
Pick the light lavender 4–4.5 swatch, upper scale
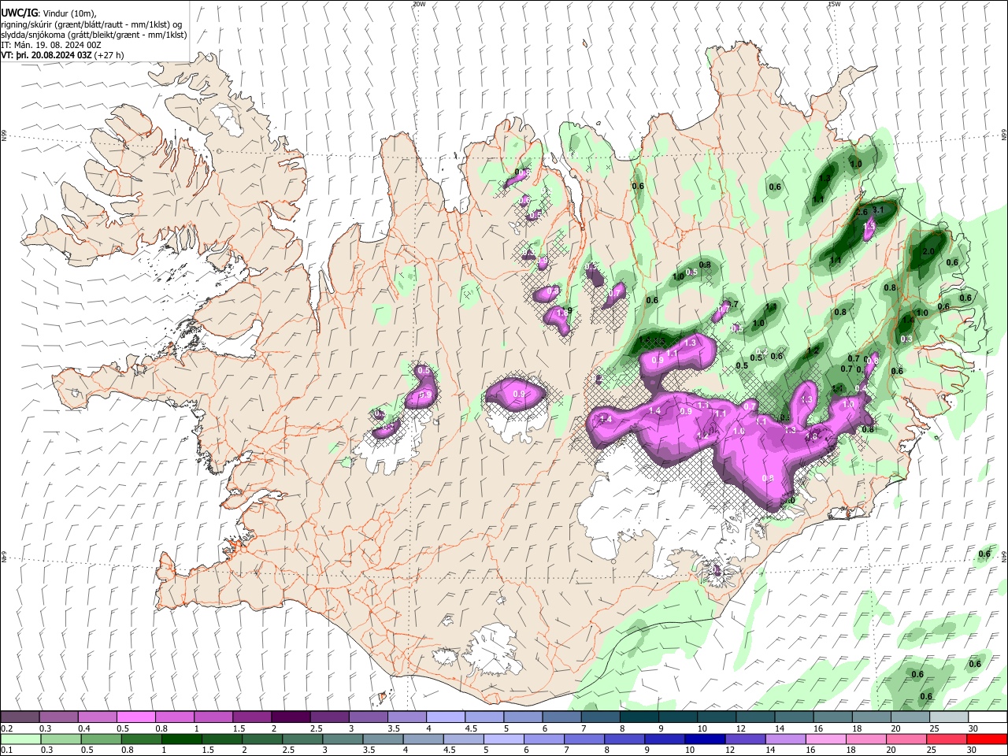pos(446,717)
